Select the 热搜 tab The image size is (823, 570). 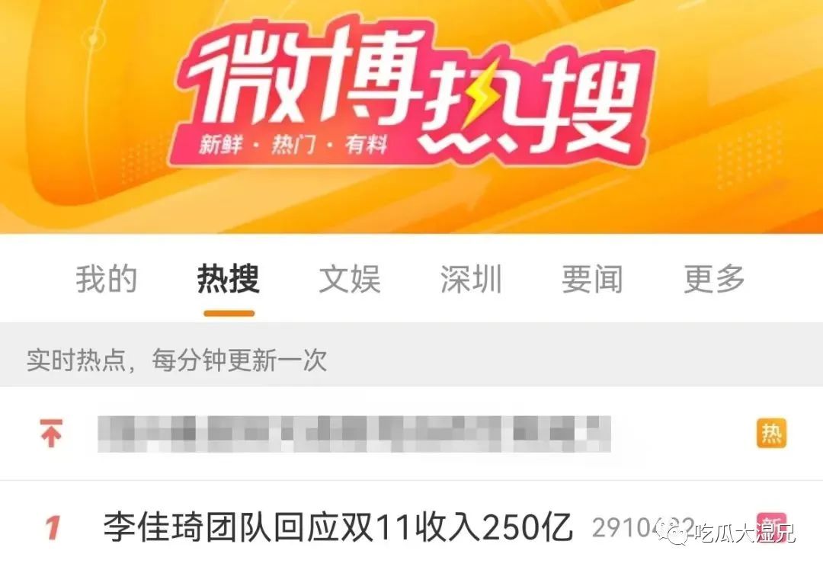coord(229,279)
